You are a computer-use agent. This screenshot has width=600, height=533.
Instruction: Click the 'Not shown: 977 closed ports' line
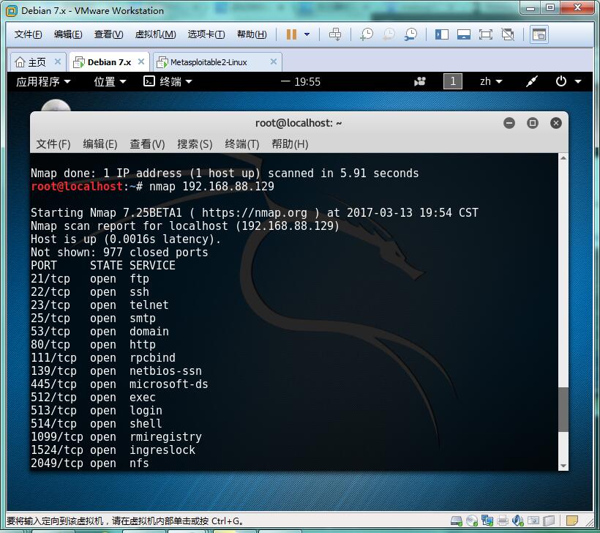[119, 253]
